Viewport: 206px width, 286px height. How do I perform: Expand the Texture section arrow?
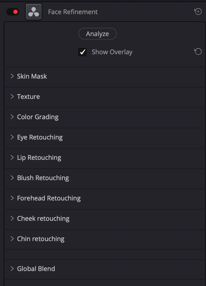pyautogui.click(x=12, y=97)
